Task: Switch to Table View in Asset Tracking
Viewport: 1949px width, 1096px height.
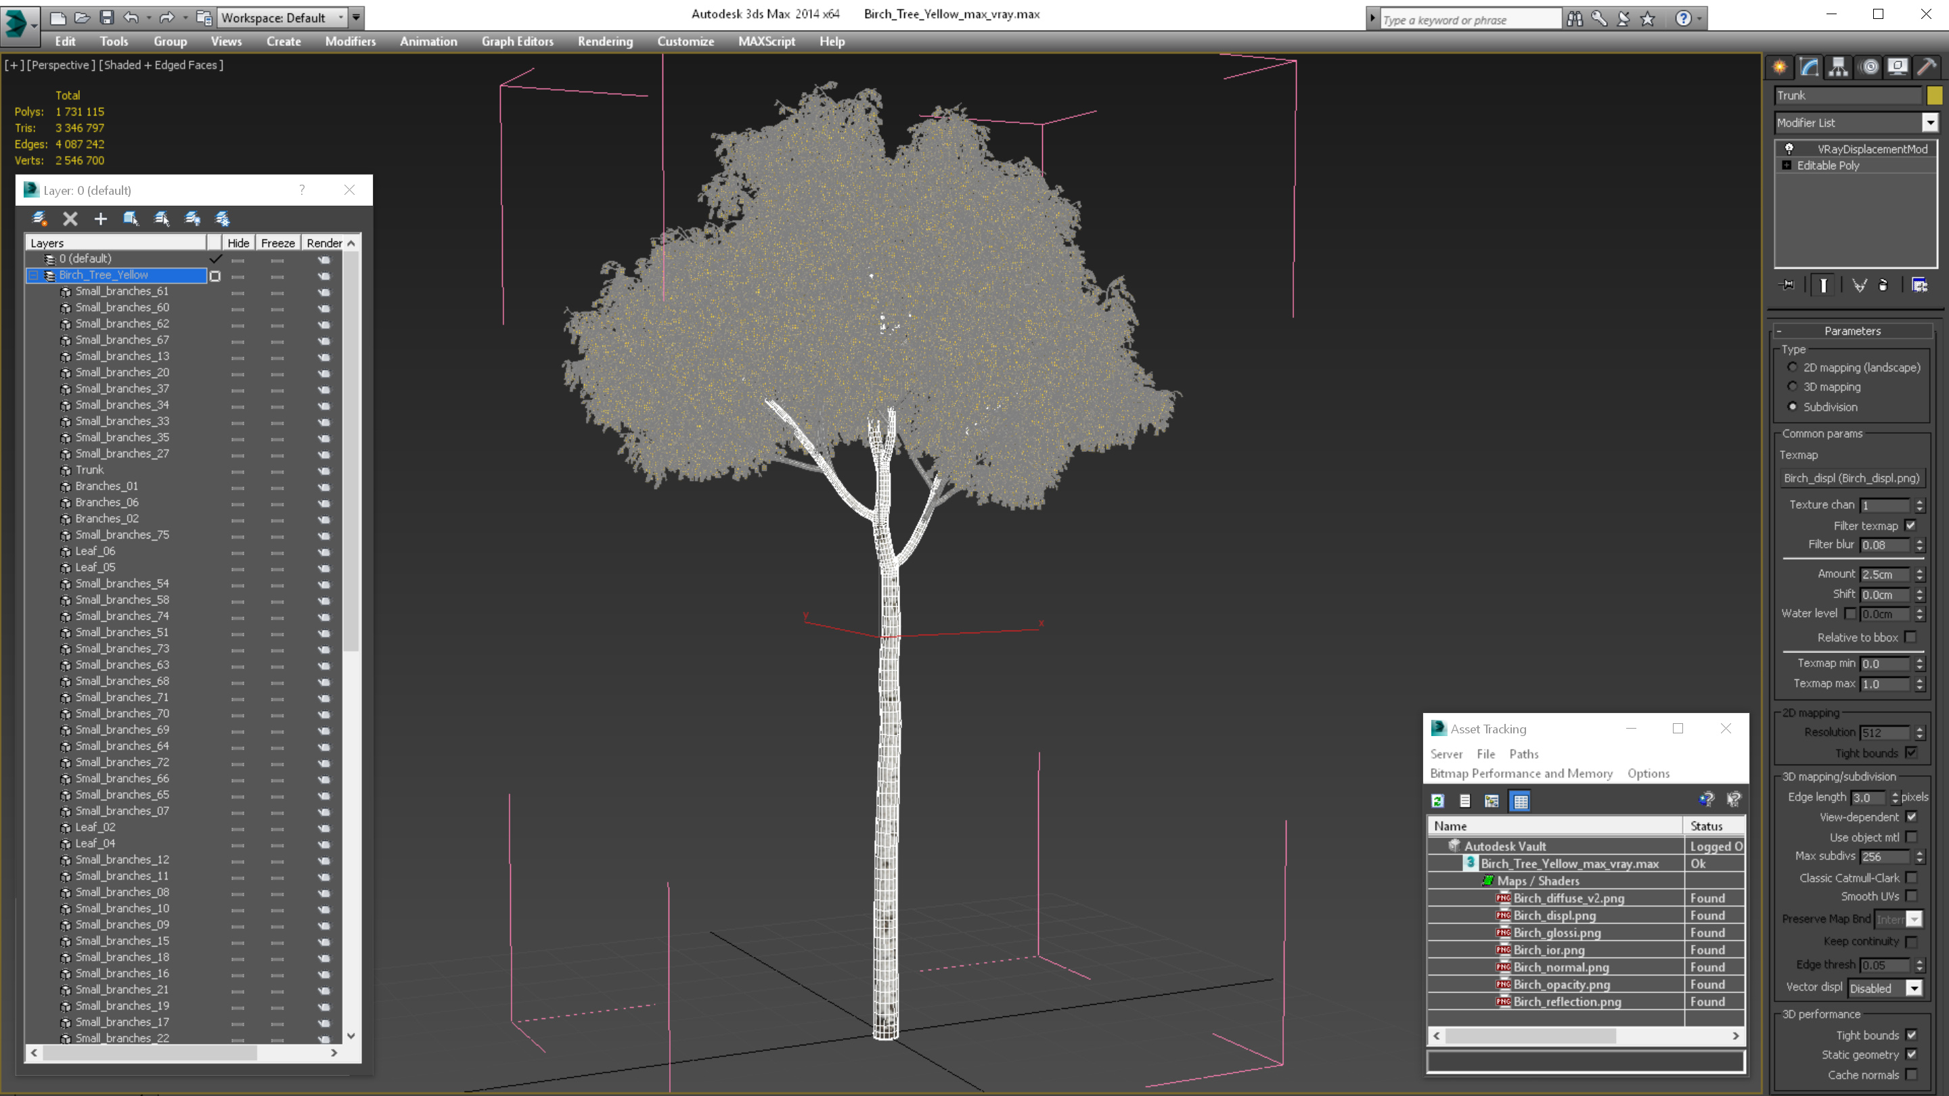Action: tap(1520, 801)
